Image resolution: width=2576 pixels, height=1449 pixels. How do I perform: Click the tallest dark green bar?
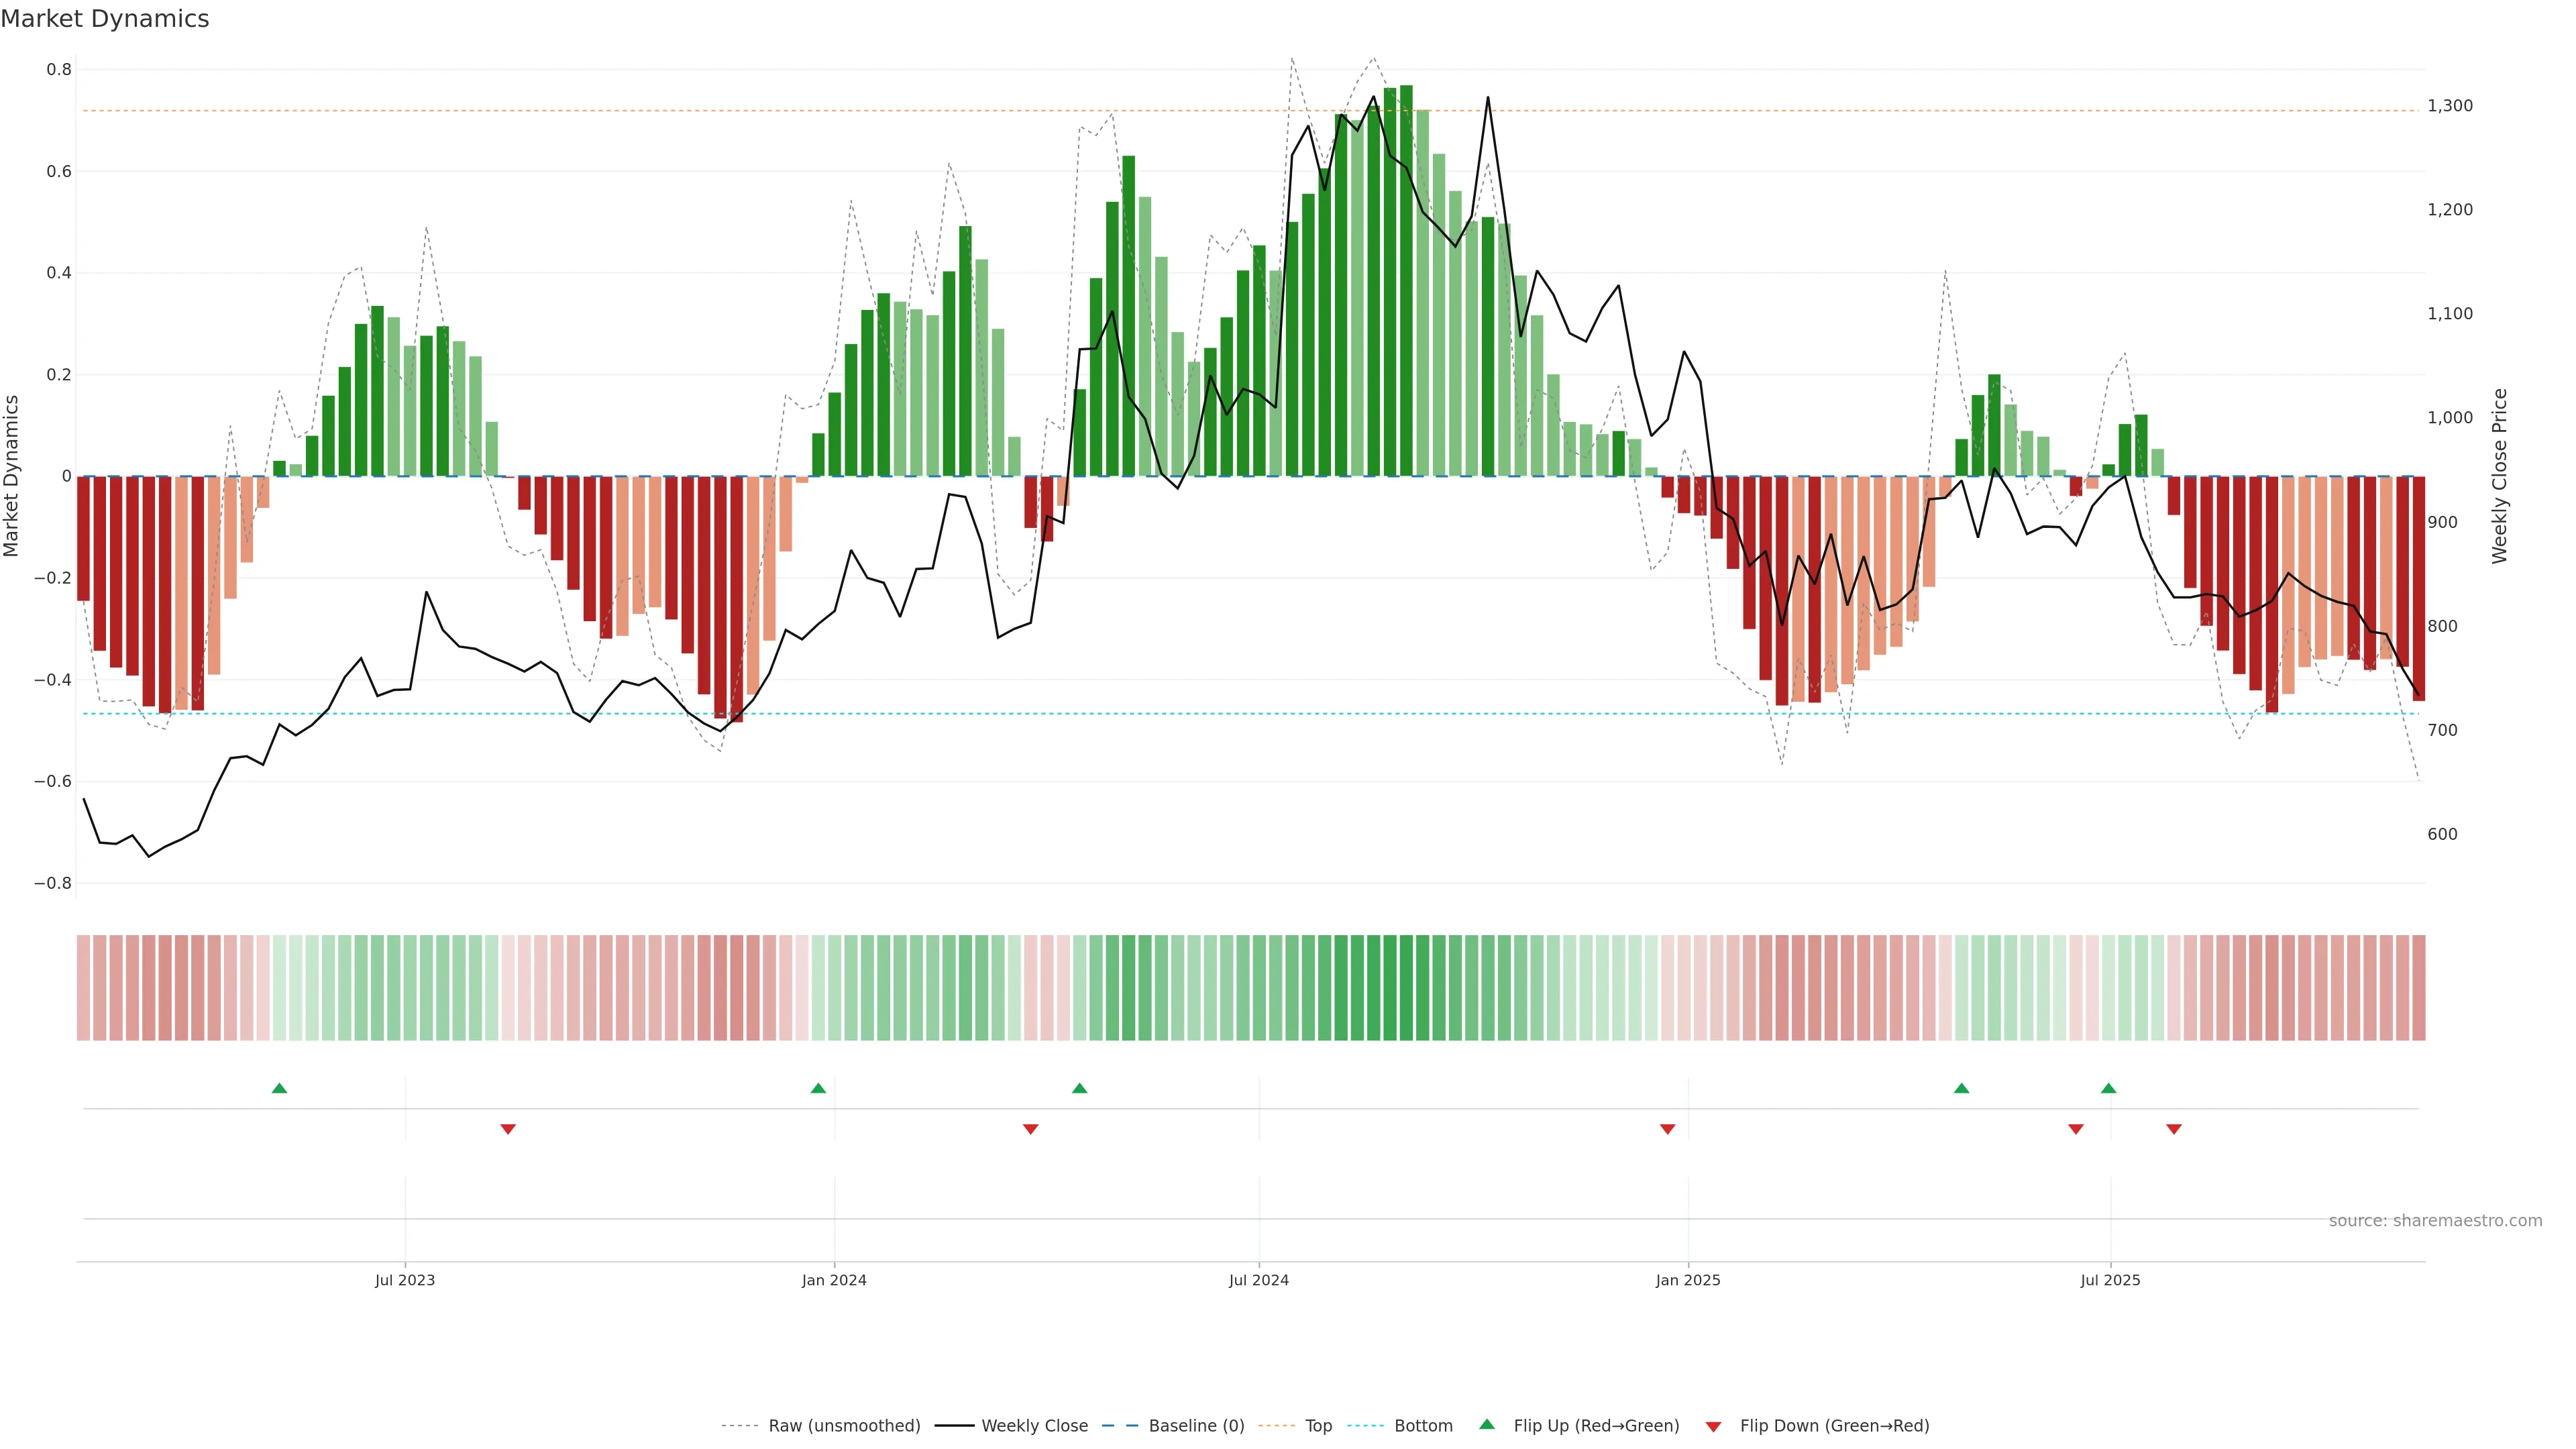coord(1406,280)
